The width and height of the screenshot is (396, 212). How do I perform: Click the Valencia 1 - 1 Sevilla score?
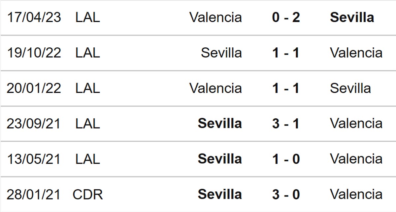click(286, 88)
